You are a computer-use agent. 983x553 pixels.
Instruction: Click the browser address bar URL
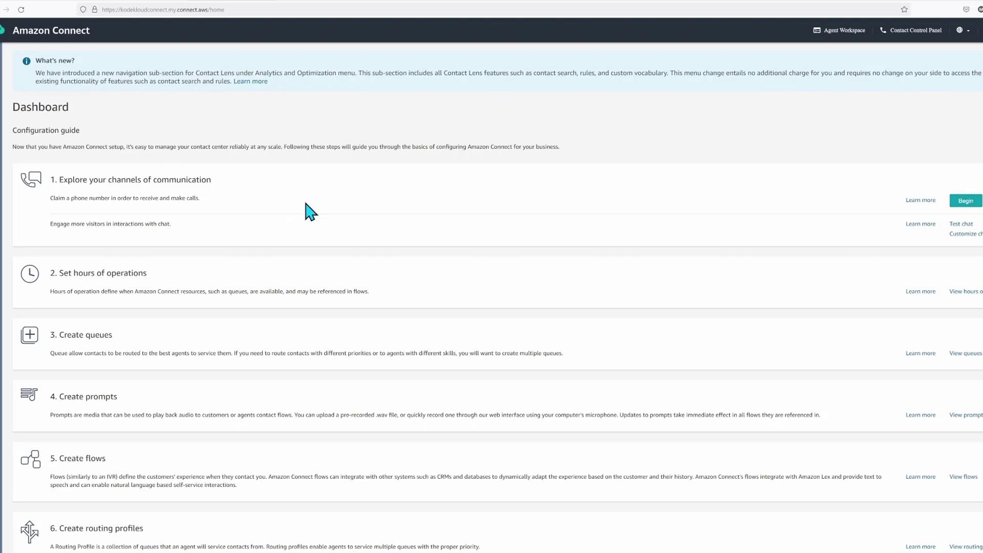coord(163,10)
